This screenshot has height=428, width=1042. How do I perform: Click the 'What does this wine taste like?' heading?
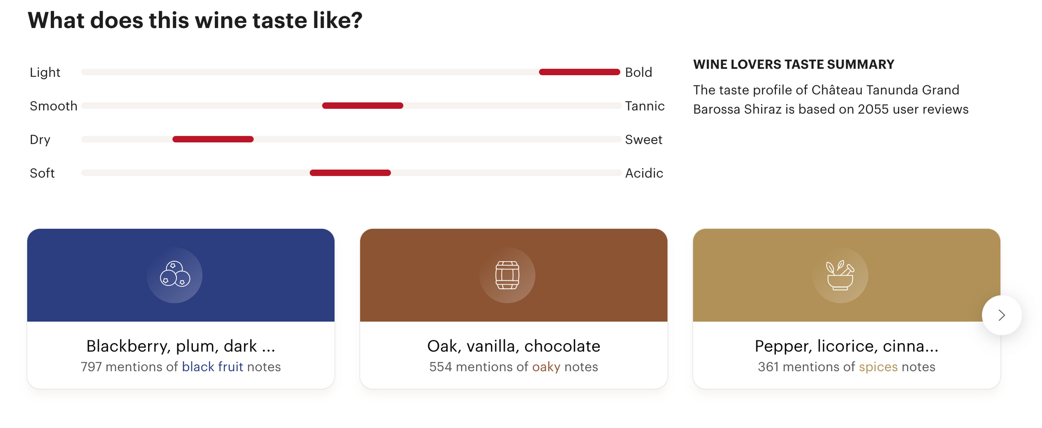tap(195, 20)
